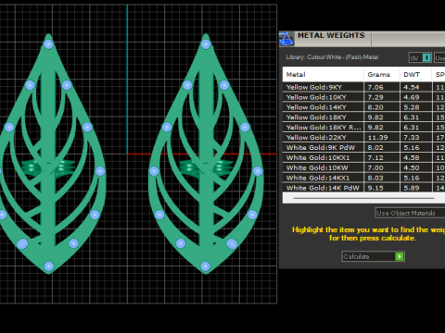Select the Yellow Gold:14KY row
This screenshot has height=333, width=445.
point(363,107)
